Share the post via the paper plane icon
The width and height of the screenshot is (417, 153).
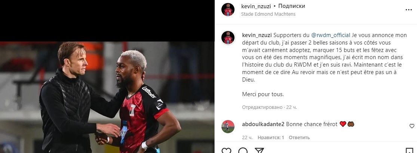click(x=259, y=151)
